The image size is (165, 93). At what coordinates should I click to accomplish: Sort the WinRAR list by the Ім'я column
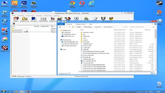tap(14, 26)
